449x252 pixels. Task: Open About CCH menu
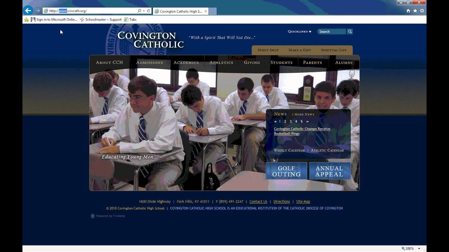coord(109,62)
